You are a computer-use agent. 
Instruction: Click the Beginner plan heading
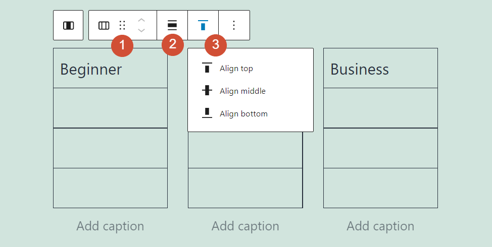pos(91,69)
